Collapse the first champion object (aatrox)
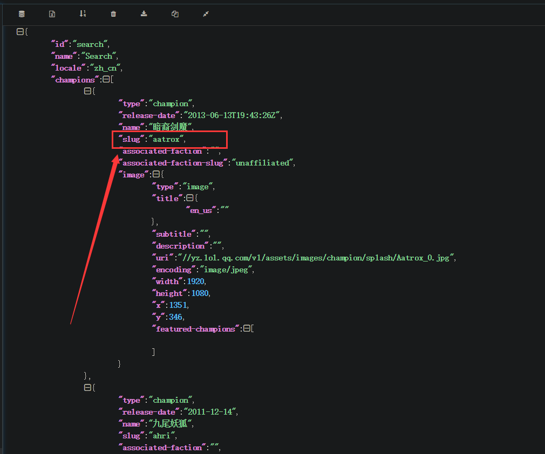This screenshot has width=545, height=454. coord(87,91)
